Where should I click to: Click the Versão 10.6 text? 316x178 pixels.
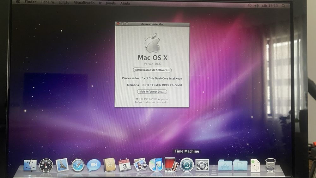click(152, 64)
